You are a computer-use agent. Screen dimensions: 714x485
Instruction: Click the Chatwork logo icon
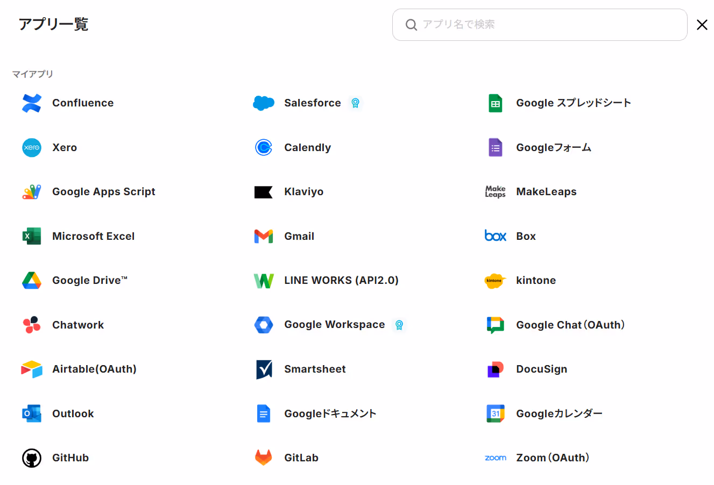(32, 325)
